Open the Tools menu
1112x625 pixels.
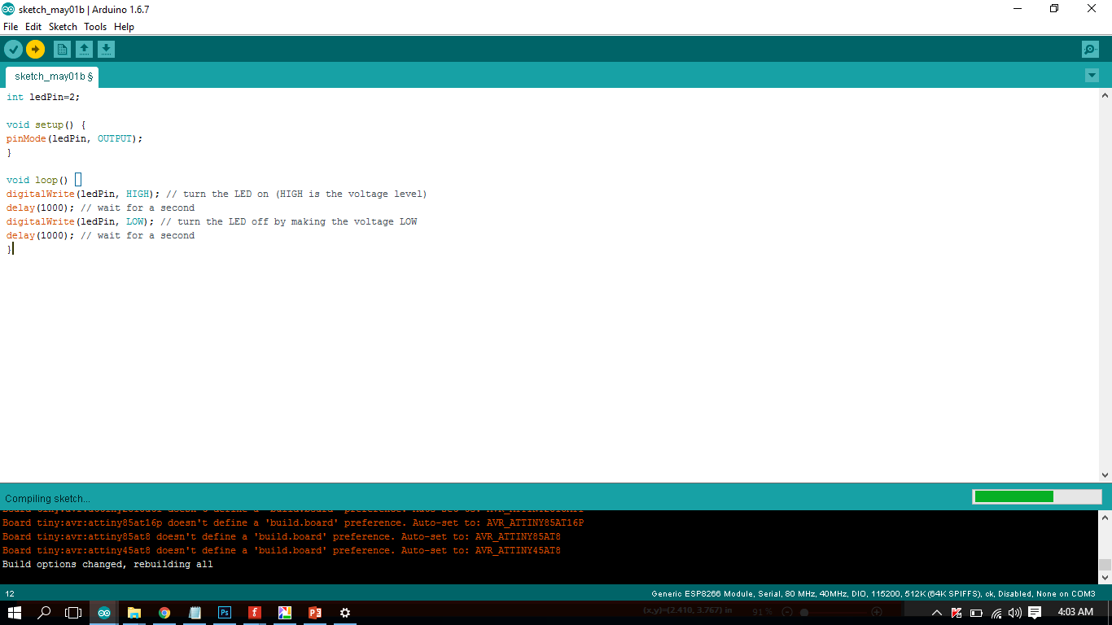pyautogui.click(x=95, y=27)
